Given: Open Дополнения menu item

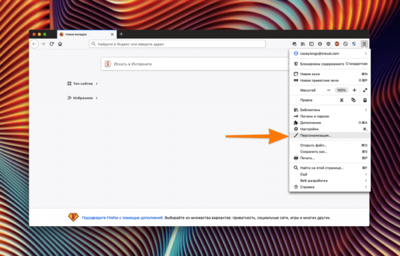Looking at the screenshot, I should click(x=330, y=123).
